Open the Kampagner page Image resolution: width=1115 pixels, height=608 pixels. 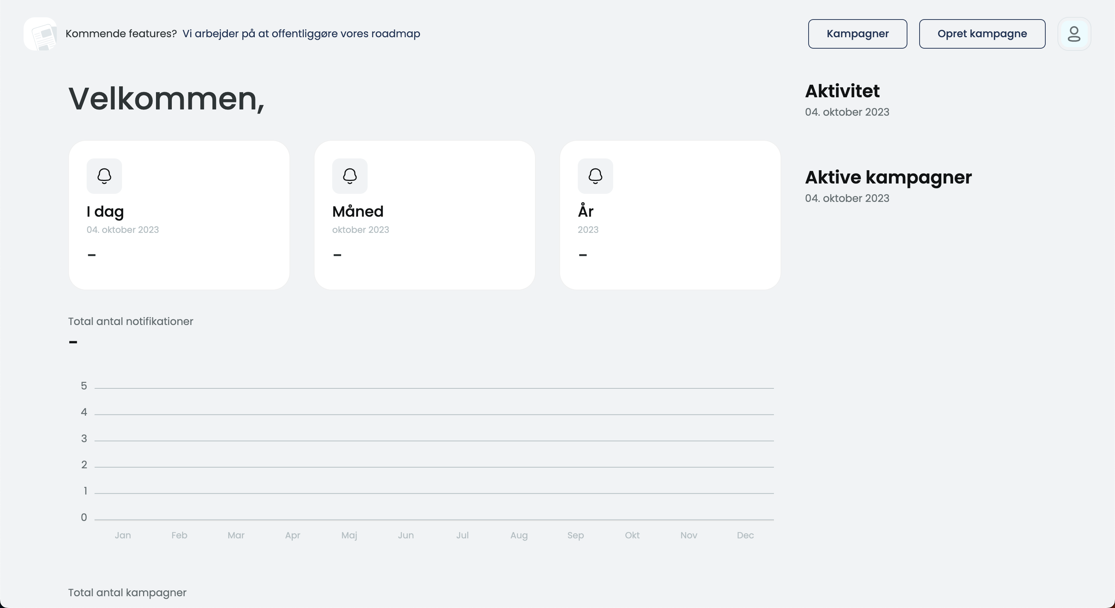[858, 34]
